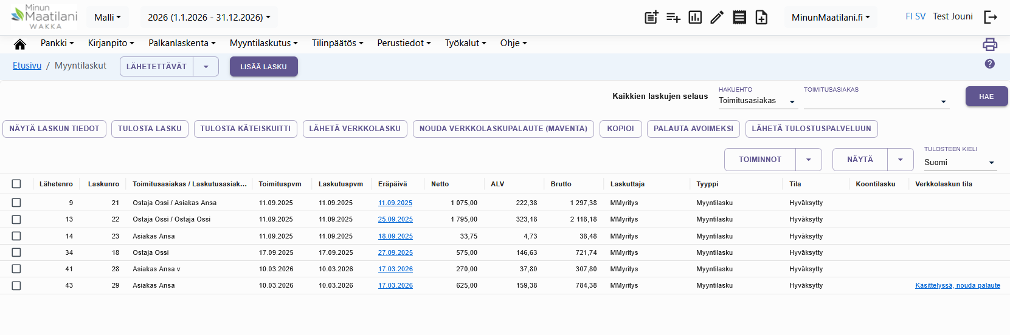Open help via question mark icon

coord(990,64)
